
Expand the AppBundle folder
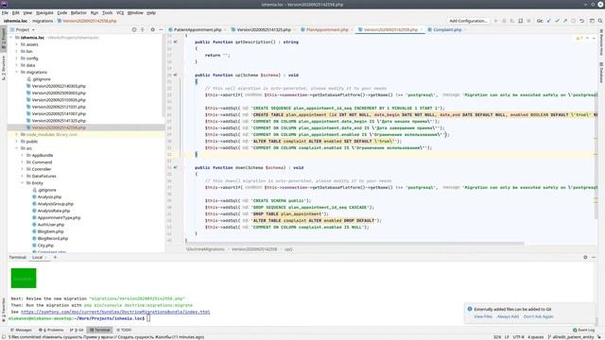point(23,155)
